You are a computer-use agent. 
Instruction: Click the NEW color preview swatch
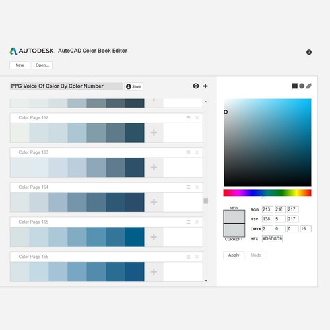(234, 216)
